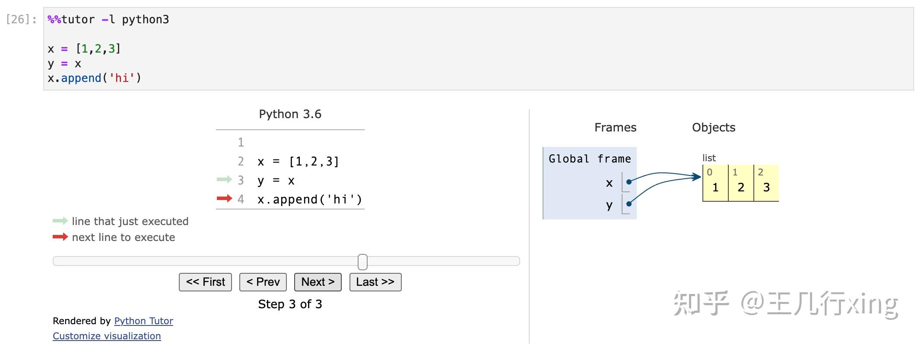Click the execution step slider handle
This screenshot has width=921, height=344.
[363, 262]
